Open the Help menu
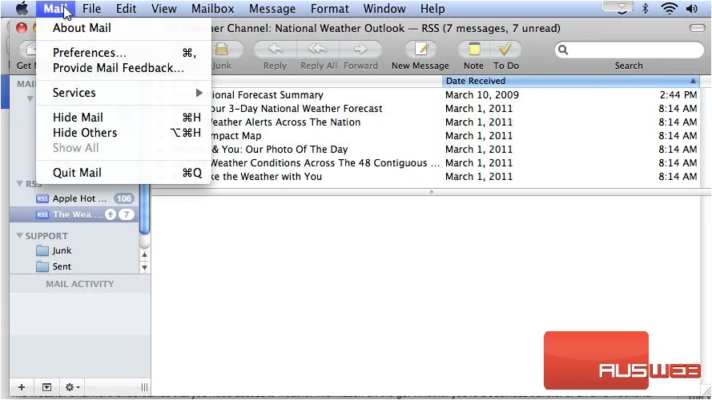This screenshot has width=712, height=400. point(432,9)
